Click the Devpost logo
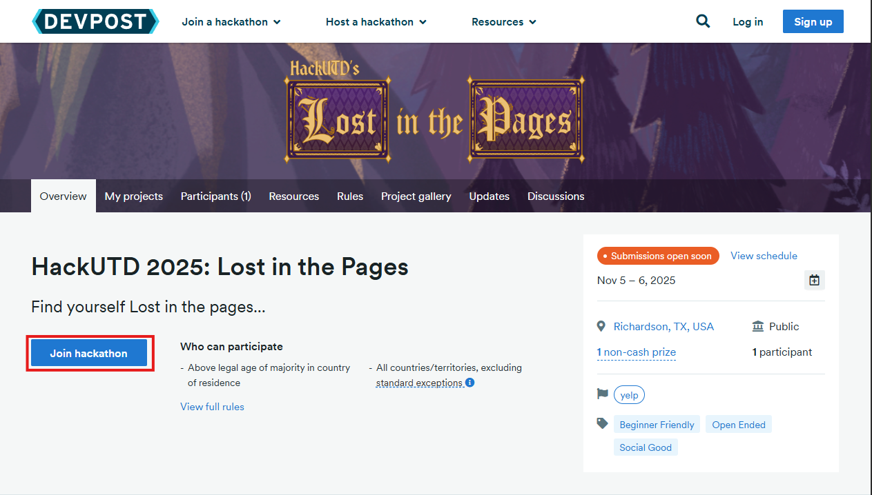The width and height of the screenshot is (872, 495). tap(95, 21)
